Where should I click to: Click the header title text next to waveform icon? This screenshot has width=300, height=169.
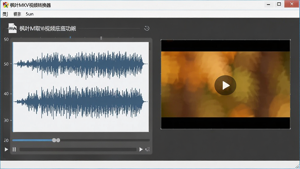(x=48, y=28)
